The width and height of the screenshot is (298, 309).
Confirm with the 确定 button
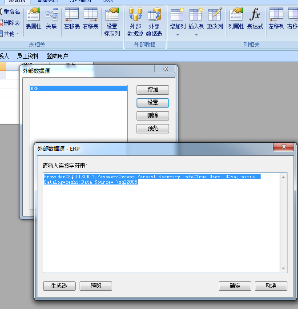[235, 286]
